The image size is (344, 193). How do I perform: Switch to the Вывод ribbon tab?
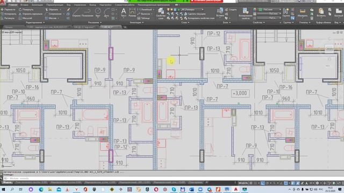pos(92,5)
